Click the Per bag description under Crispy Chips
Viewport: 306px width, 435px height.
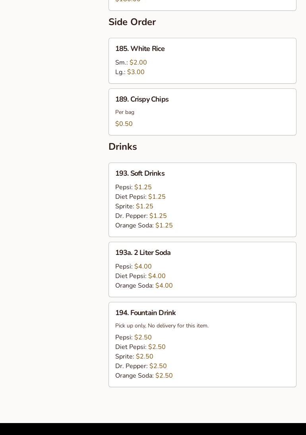tap(125, 112)
